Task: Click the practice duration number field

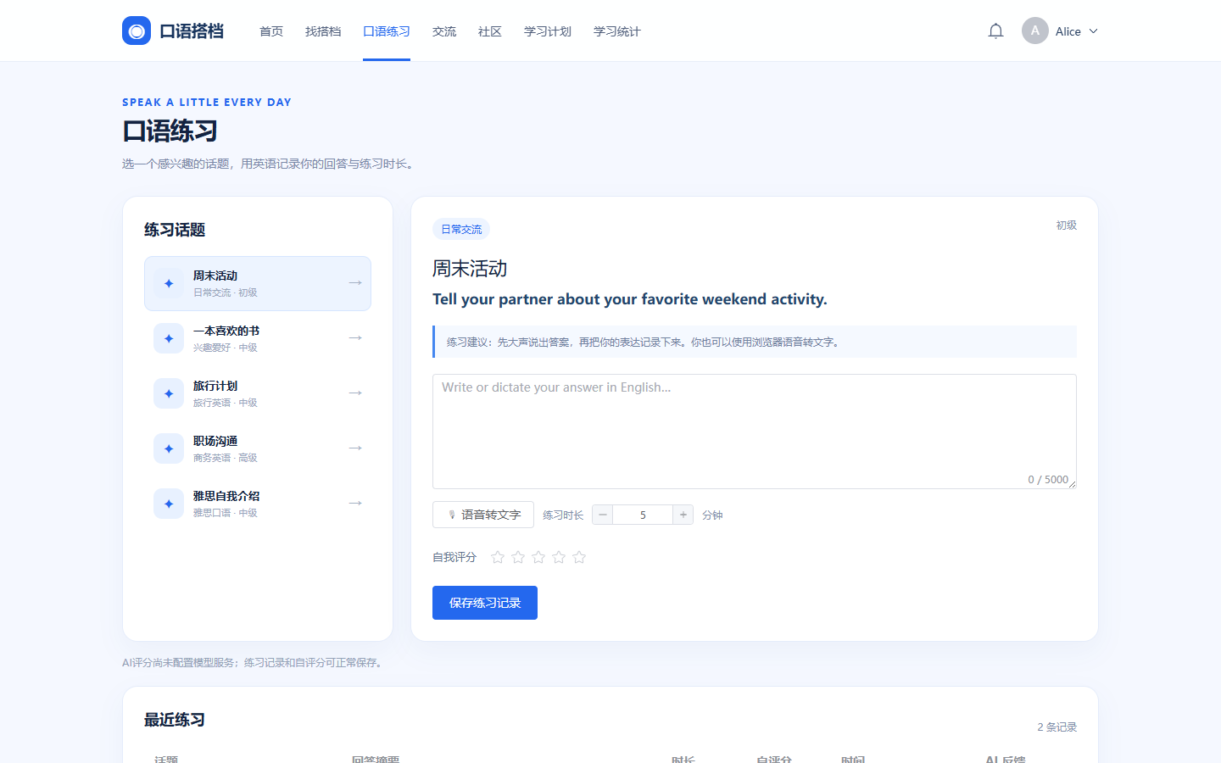Action: (643, 515)
